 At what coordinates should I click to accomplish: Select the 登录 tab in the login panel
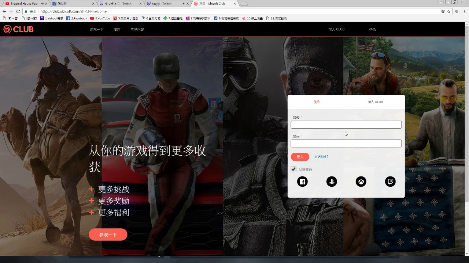pyautogui.click(x=317, y=102)
